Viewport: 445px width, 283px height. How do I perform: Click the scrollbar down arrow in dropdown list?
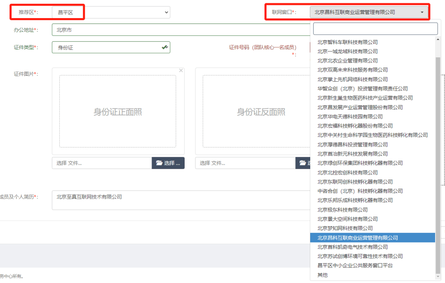pyautogui.click(x=438, y=276)
